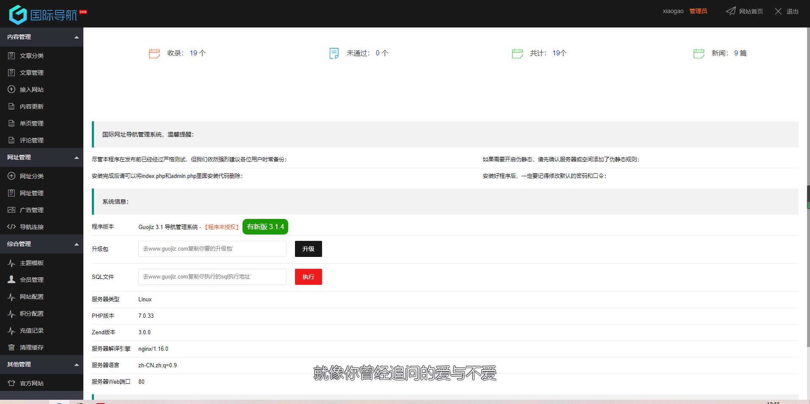This screenshot has height=404, width=810.
Task: Click the green 共计 calendar icon
Action: [517, 53]
